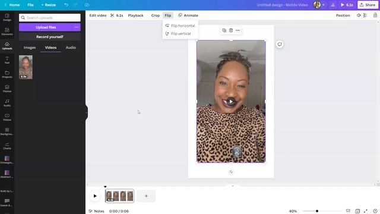The image size is (380, 214).
Task: Open the Charts panel in sidebar
Action: [x=7, y=146]
